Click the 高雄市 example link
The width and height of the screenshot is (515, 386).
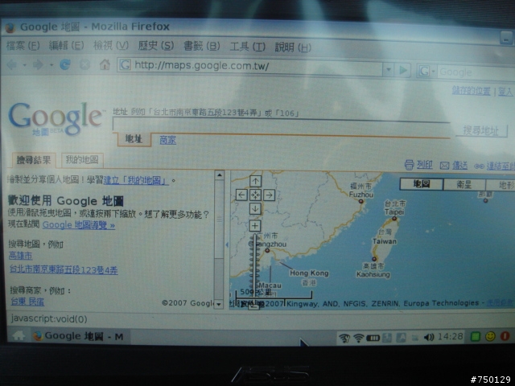[x=20, y=256]
